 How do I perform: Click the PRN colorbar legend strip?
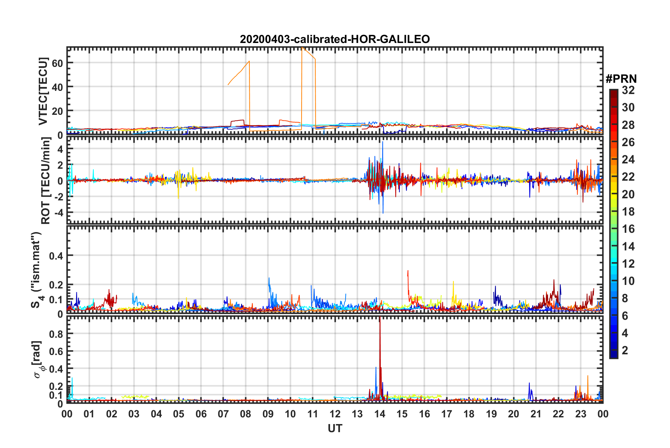tap(614, 224)
